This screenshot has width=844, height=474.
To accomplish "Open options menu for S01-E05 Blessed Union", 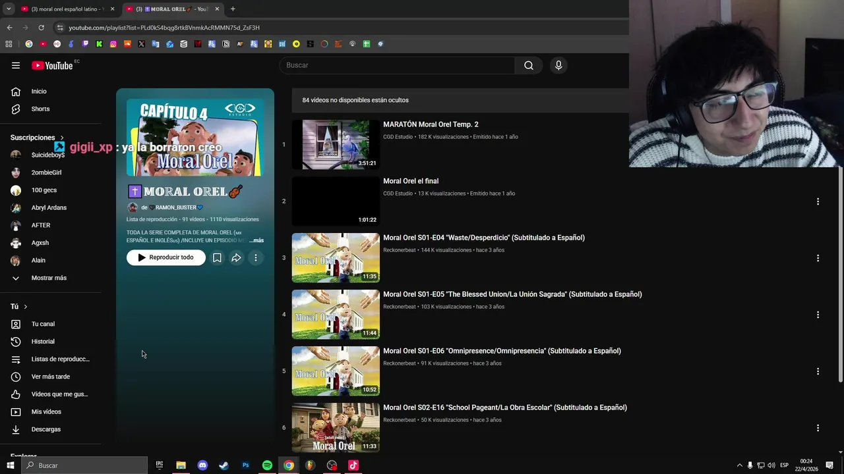I will [x=818, y=315].
